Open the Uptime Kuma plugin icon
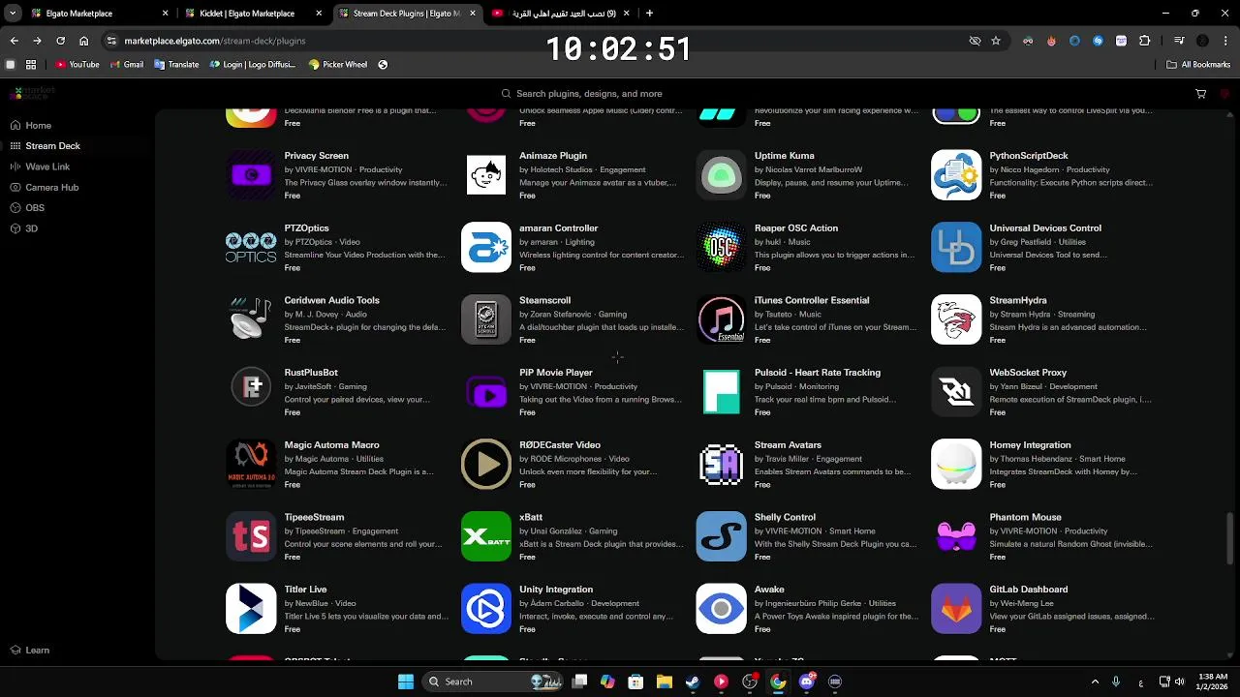Viewport: 1240px width, 697px height. [x=721, y=175]
